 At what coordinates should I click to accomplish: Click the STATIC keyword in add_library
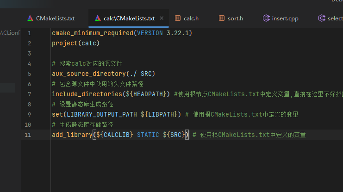click(x=148, y=135)
